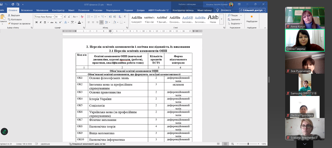Click the Спільний доступ share button
The height and width of the screenshot is (148, 332).
[253, 10]
